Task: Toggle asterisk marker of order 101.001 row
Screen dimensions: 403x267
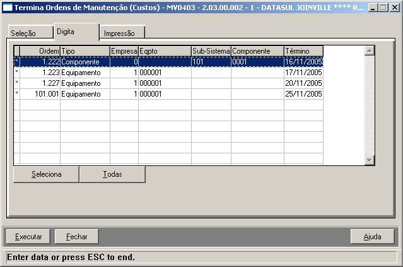Action: (16, 94)
